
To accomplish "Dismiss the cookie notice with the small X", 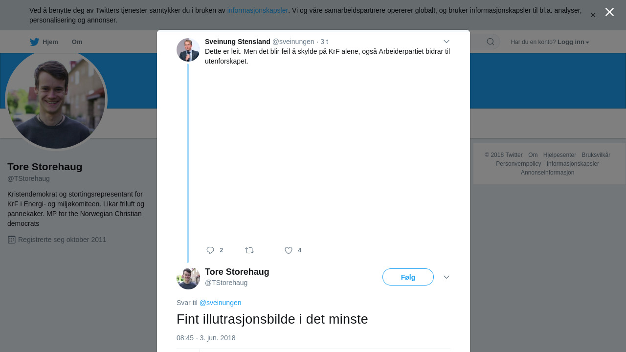I will (x=593, y=15).
